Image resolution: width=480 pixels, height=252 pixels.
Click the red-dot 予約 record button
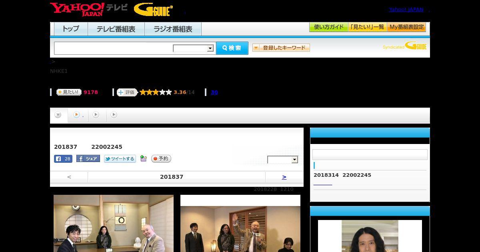point(161,159)
